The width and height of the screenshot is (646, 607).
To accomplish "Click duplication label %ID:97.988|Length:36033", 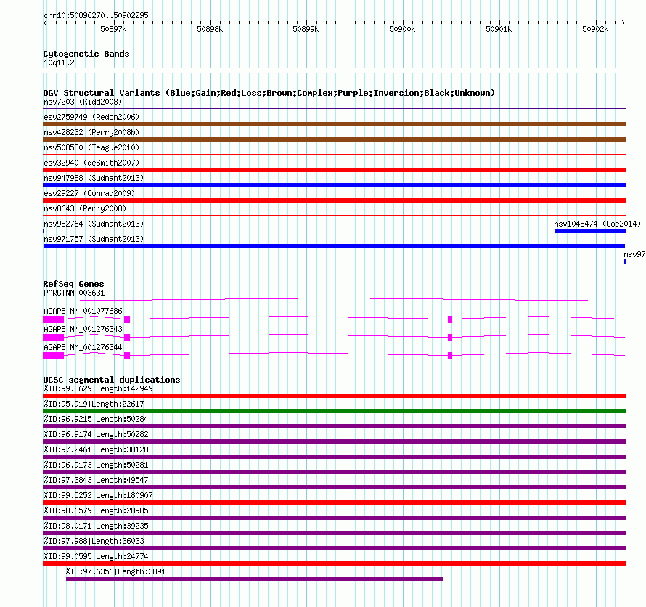I will [94, 541].
